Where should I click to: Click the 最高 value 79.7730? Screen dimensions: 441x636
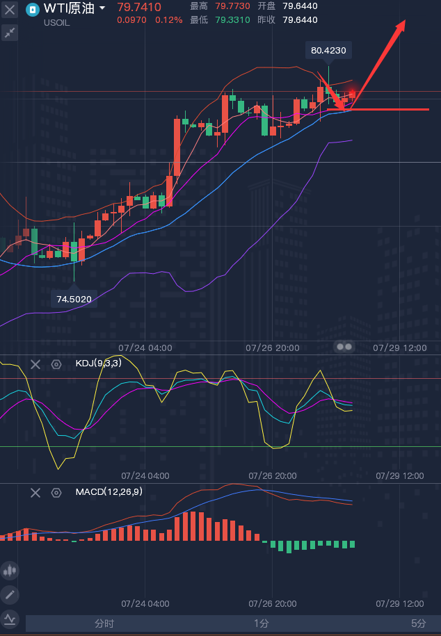[x=233, y=6]
